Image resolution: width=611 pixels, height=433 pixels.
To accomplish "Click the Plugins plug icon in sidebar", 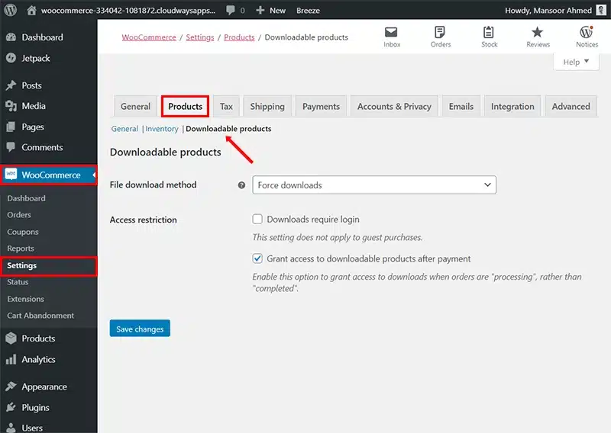I will point(11,407).
